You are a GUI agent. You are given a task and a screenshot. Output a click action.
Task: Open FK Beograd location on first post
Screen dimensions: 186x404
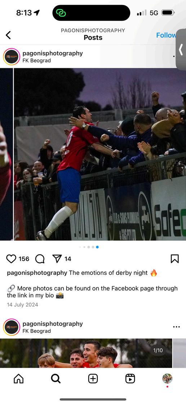point(37,61)
